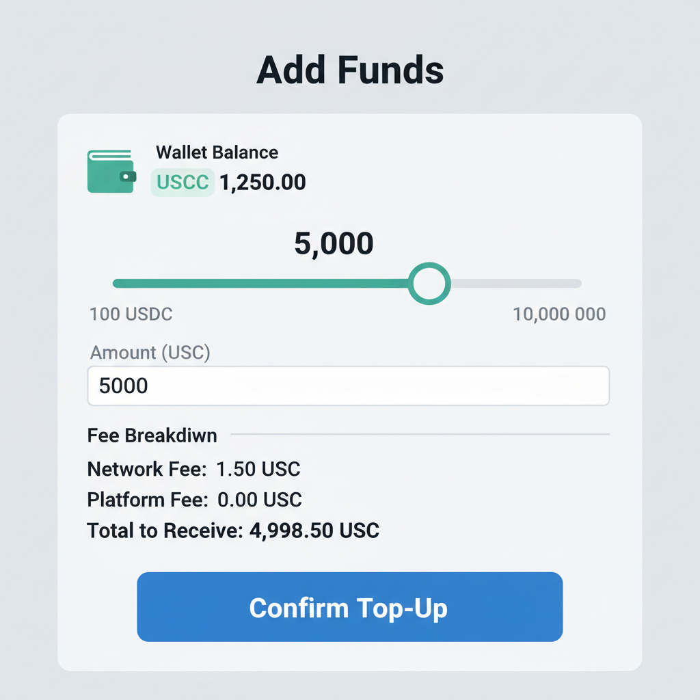Select the 100 USDC minimum label
The width and height of the screenshot is (700, 700).
tap(131, 314)
